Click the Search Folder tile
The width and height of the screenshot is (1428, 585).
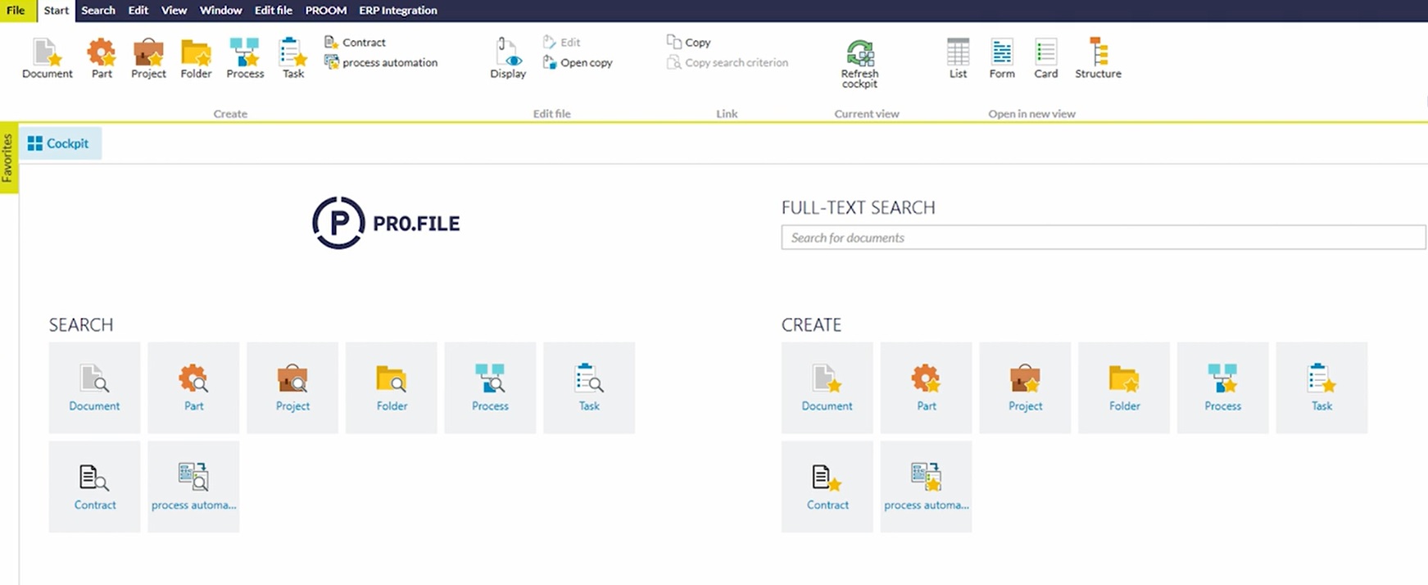tap(392, 388)
